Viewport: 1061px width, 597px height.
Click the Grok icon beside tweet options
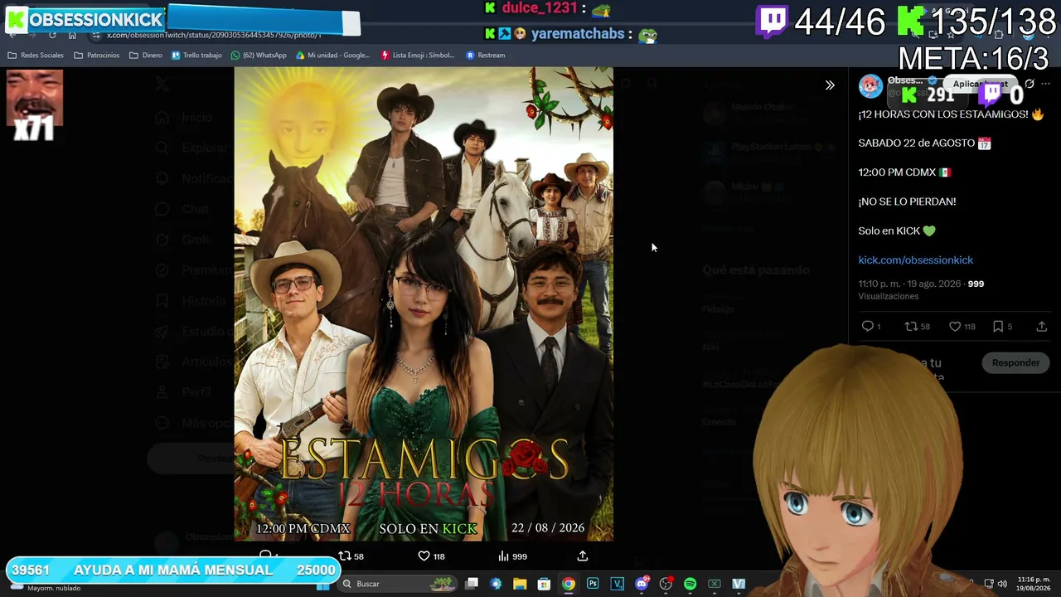click(x=1030, y=84)
